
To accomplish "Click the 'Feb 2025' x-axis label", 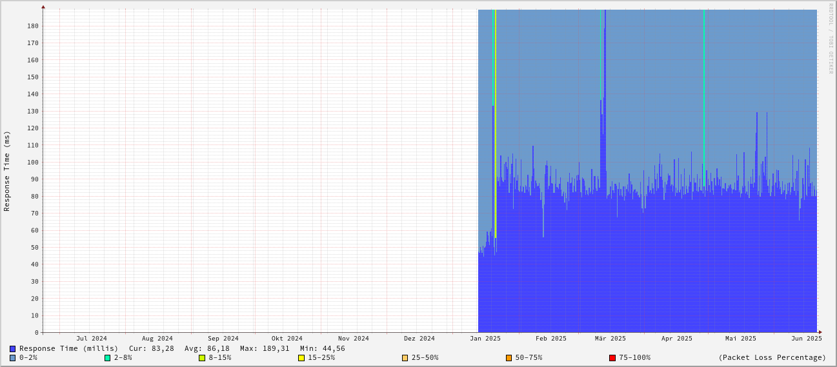I will [551, 339].
